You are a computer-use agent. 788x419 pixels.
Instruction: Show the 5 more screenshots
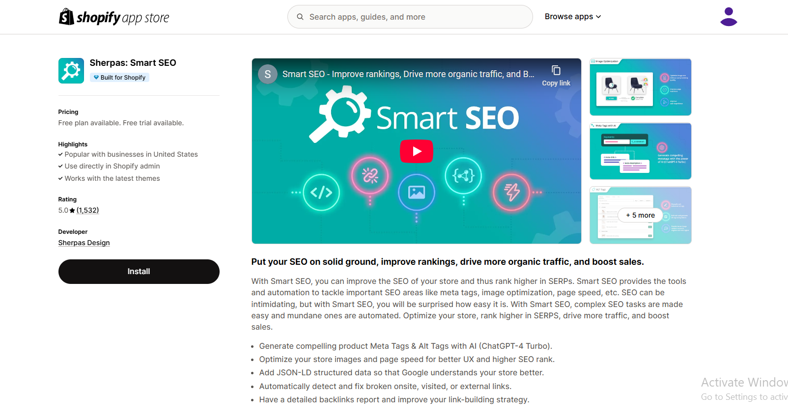640,215
